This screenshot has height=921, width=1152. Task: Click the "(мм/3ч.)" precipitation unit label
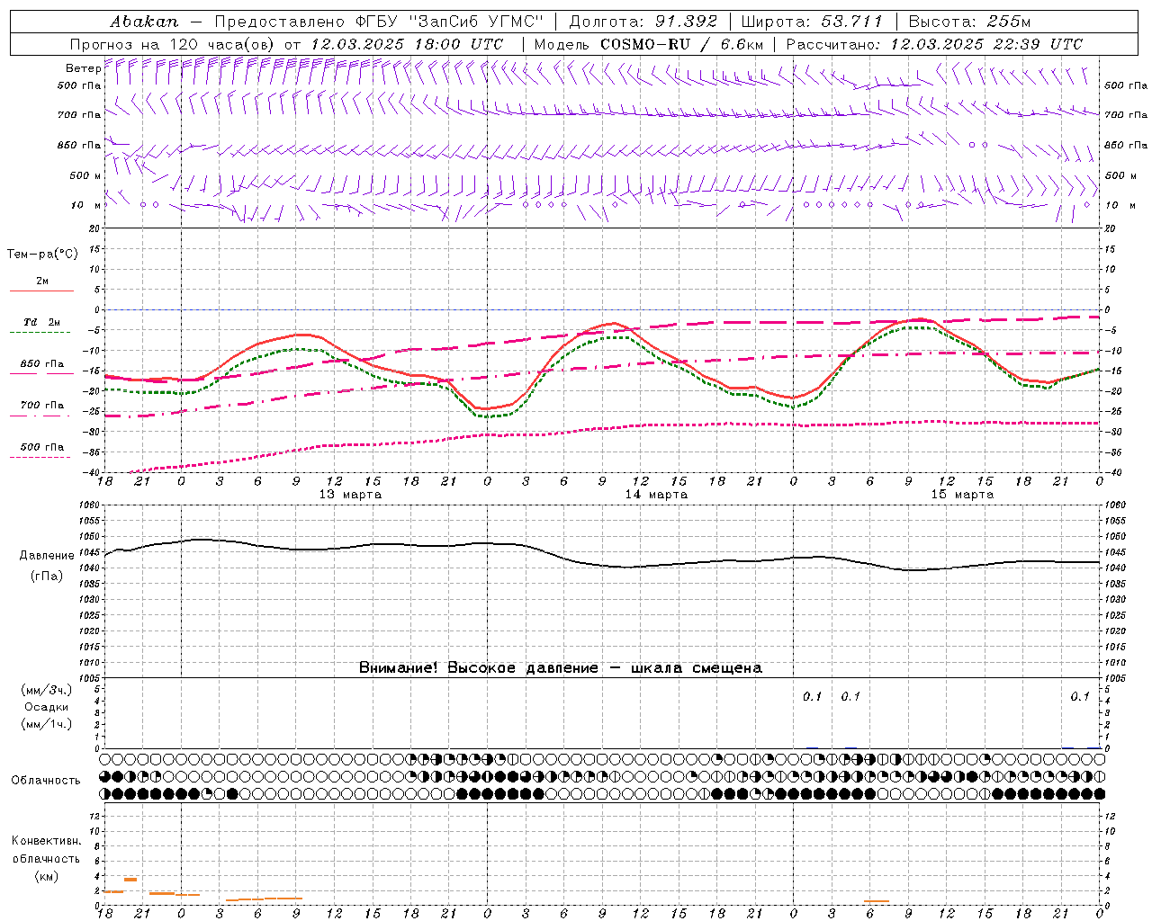tap(47, 690)
